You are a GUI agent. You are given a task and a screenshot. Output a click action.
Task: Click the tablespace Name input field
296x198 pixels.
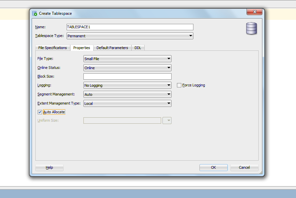130,27
